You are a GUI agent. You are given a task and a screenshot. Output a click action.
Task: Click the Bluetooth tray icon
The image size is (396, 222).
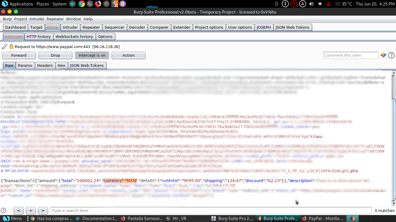(x=277, y=4)
